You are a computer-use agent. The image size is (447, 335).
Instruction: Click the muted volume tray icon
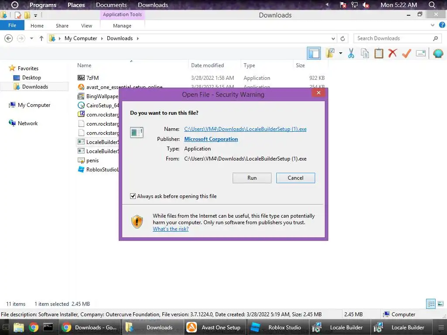[x=366, y=5]
